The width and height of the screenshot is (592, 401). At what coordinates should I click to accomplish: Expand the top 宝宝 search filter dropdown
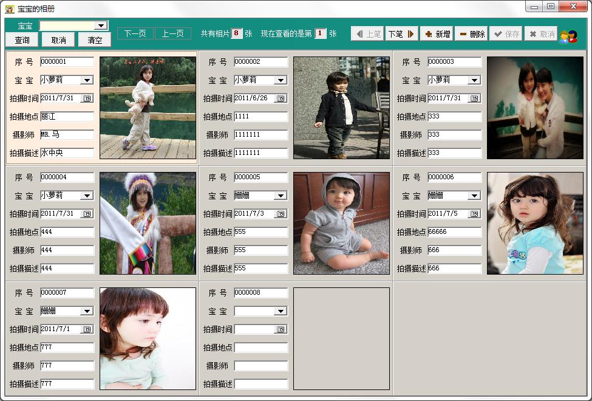coord(101,26)
